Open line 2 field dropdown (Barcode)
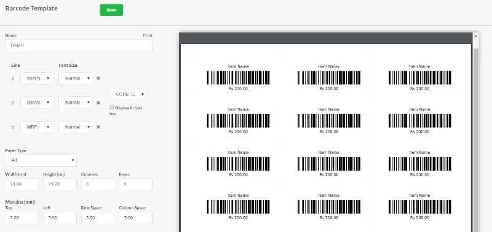 point(36,102)
